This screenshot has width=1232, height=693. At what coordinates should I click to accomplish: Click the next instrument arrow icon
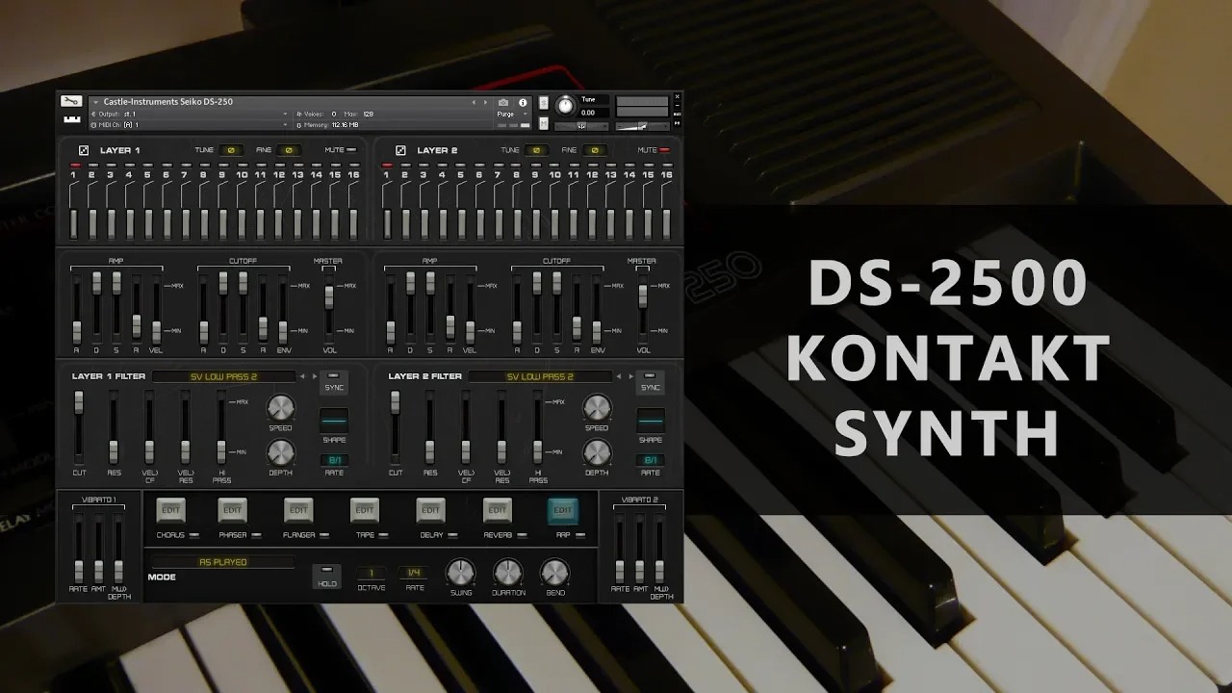[x=486, y=101]
